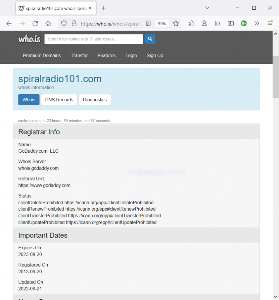Select the clientRenewProhibited status line
The width and height of the screenshot is (279, 300).
87,209
